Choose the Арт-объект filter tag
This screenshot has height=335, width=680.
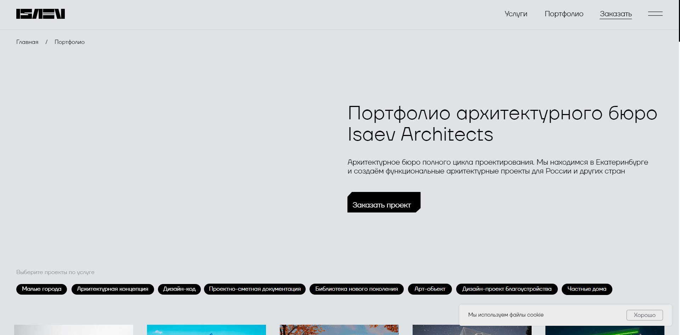point(430,289)
